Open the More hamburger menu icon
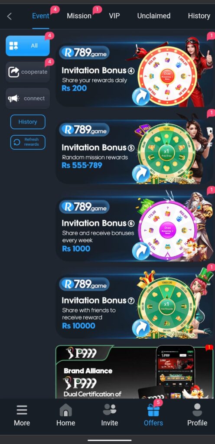215x444 pixels. tap(22, 410)
